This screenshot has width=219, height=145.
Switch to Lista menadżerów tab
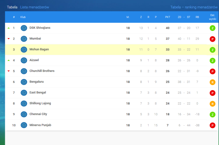(35, 7)
